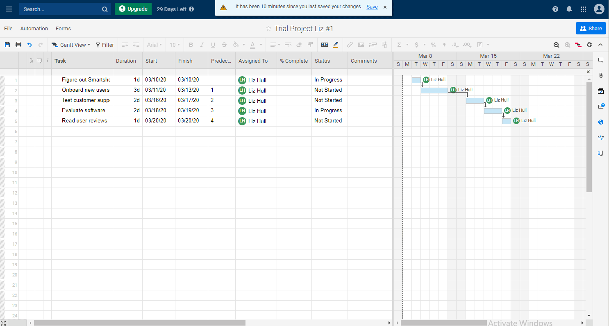This screenshot has width=609, height=326.
Task: Favorite the sheet with the star icon
Action: pyautogui.click(x=268, y=28)
